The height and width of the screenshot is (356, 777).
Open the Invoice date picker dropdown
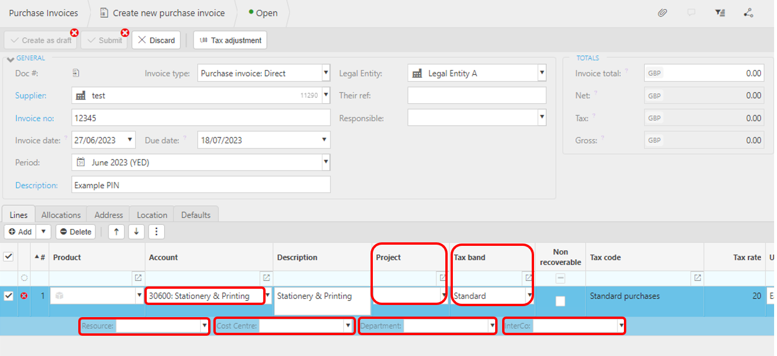(x=130, y=140)
